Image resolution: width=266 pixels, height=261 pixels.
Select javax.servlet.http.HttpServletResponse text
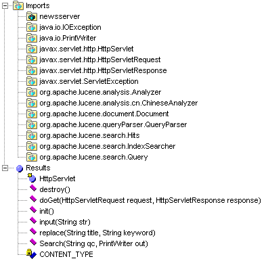[x=103, y=70]
